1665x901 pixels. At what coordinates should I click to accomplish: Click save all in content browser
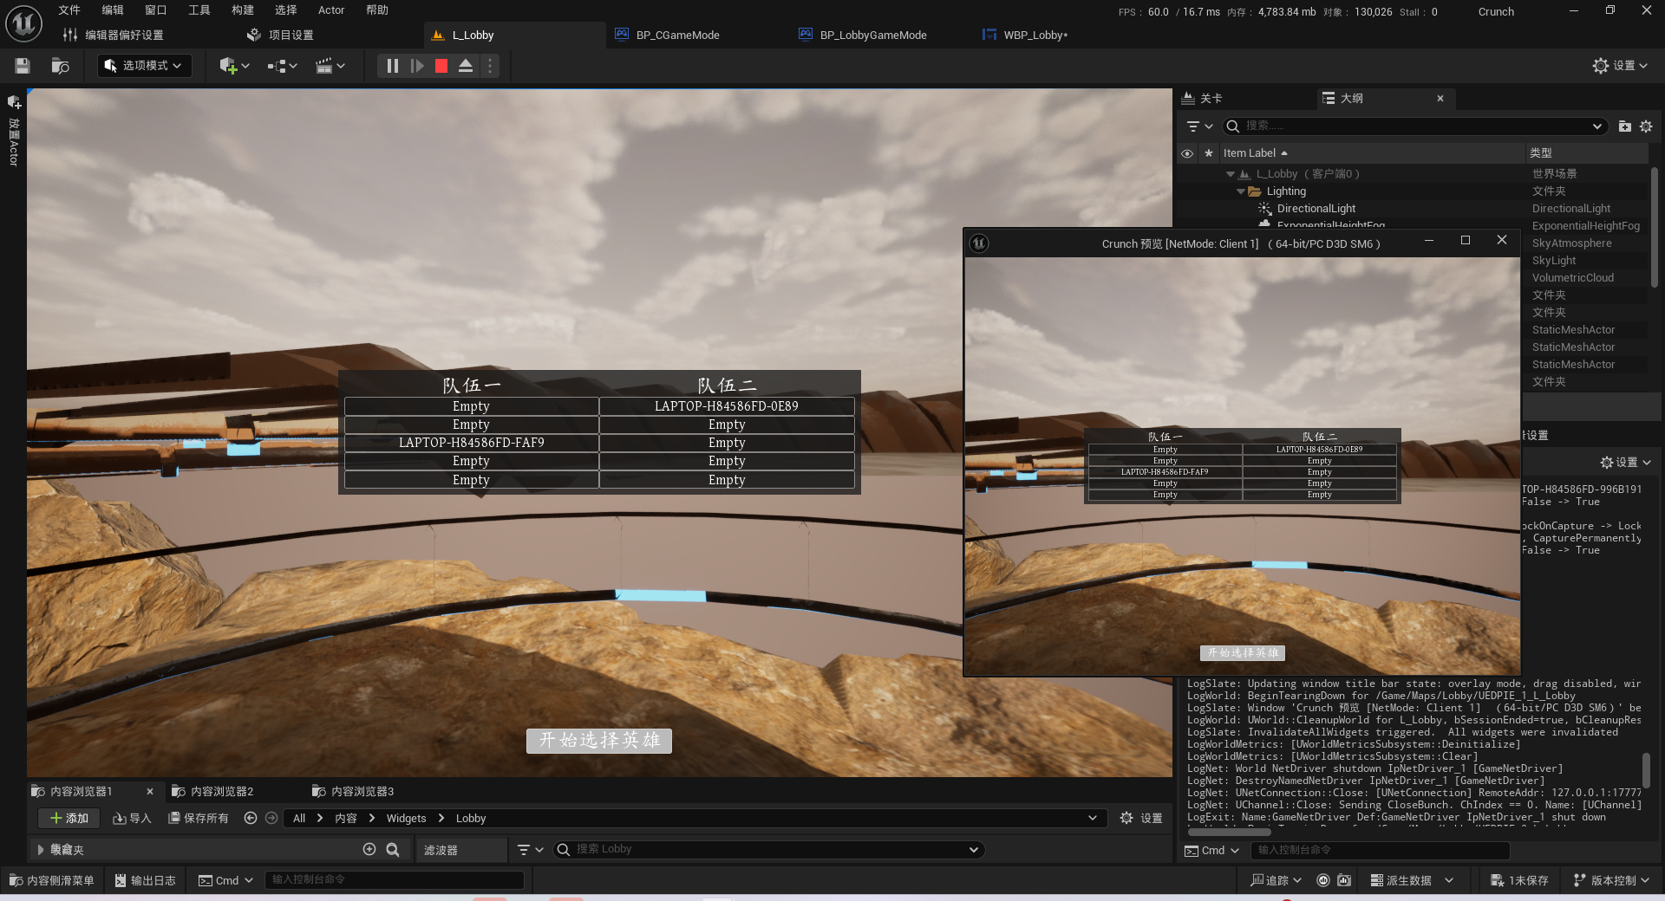click(199, 818)
